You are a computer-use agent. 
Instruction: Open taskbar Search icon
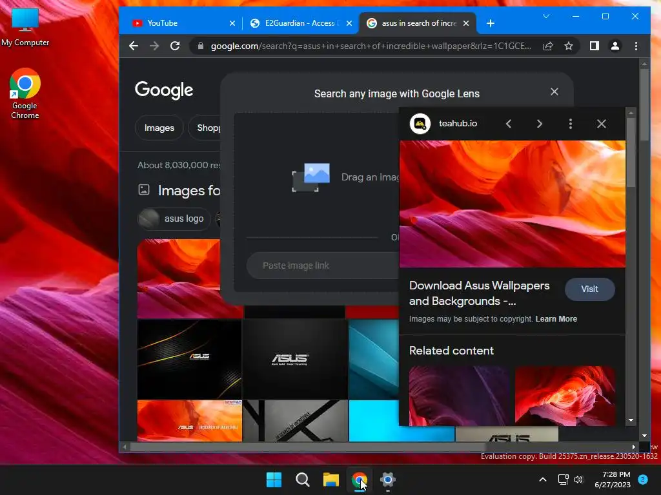pyautogui.click(x=302, y=480)
